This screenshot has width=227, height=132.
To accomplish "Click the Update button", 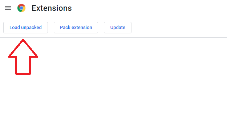I will [x=118, y=28].
